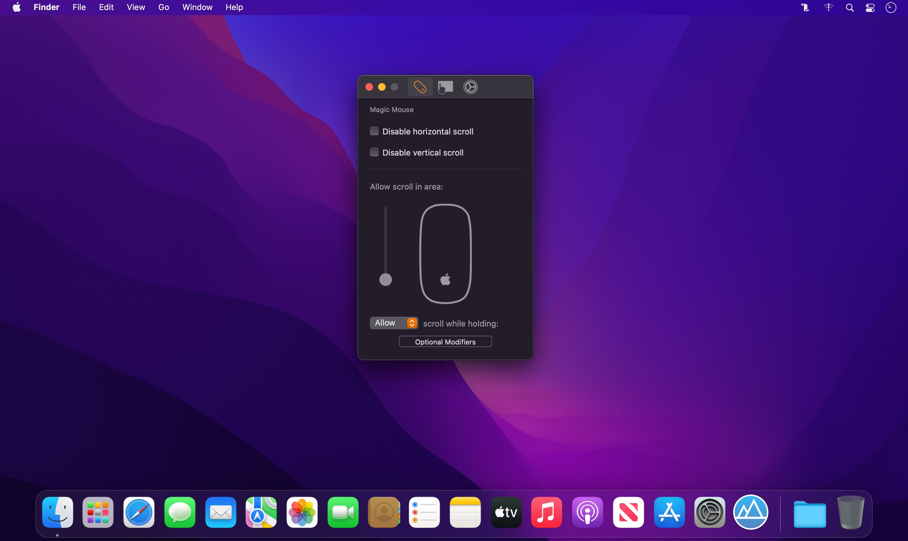Enable Disable horizontal scroll checkbox
Screen dimensions: 908x541
pyautogui.click(x=374, y=131)
